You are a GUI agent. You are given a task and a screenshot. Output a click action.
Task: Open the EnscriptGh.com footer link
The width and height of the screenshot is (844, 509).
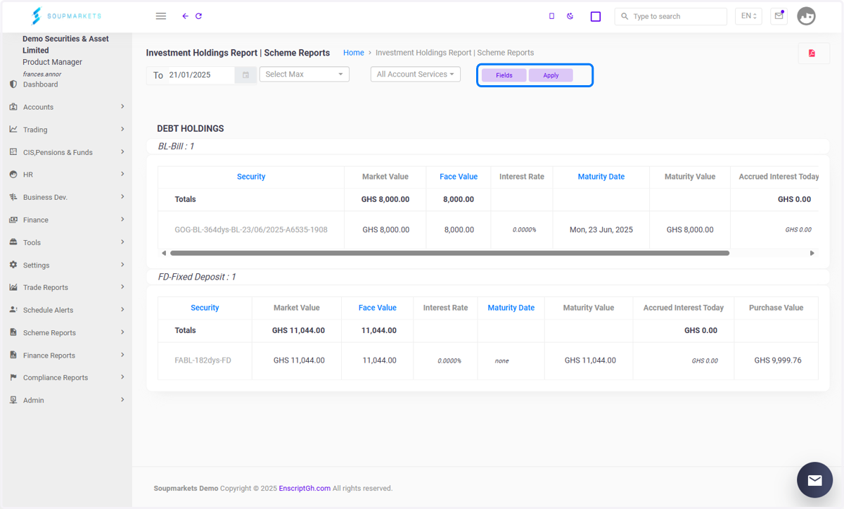(305, 489)
